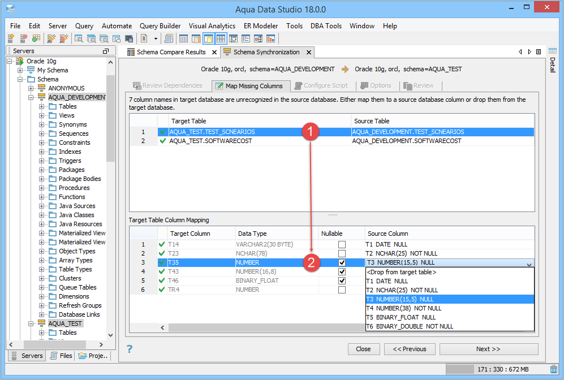Click the remove server icon with red minus

[x=23, y=38]
